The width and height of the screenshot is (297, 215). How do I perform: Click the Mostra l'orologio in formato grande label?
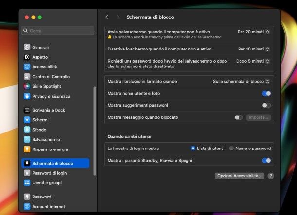point(142,82)
